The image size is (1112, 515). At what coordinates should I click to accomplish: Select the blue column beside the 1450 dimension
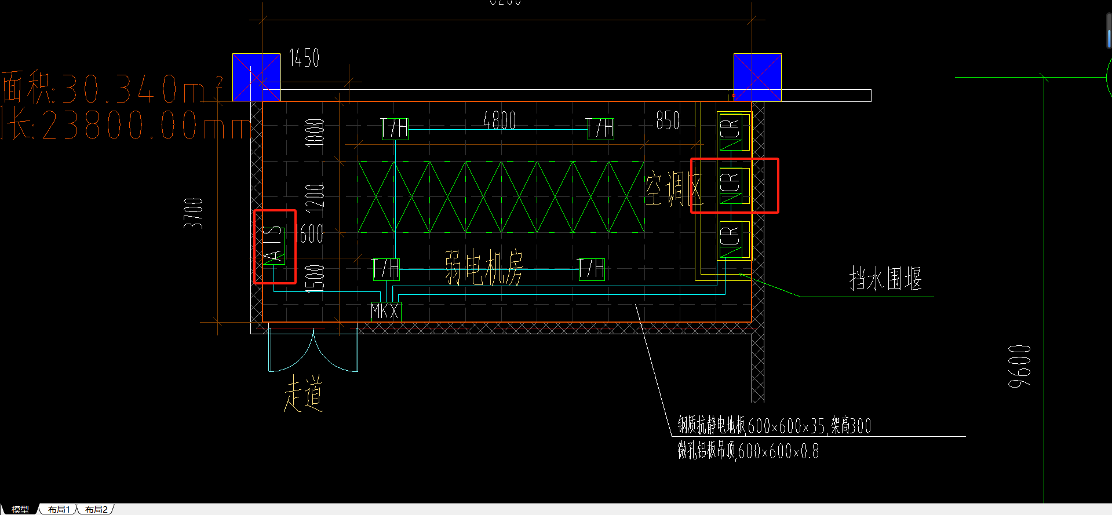tap(256, 78)
